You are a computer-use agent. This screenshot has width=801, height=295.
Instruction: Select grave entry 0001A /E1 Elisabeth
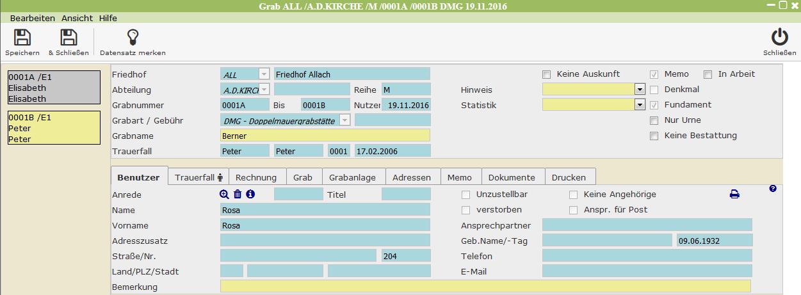[x=54, y=88]
